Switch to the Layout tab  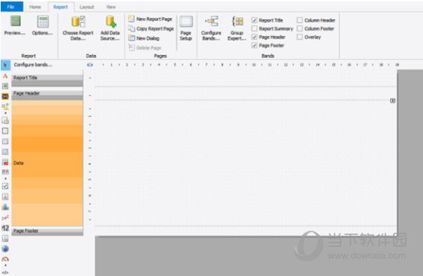87,7
